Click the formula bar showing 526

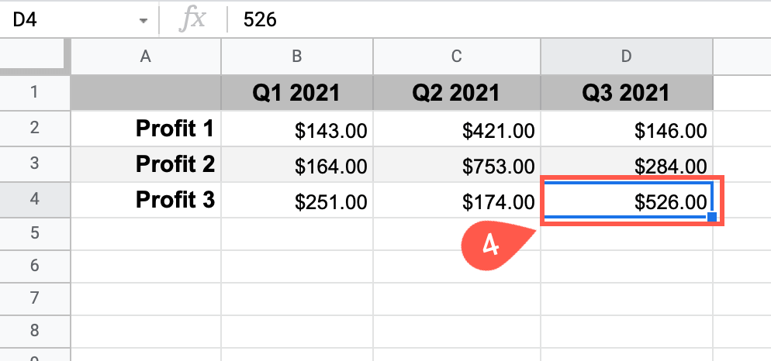point(499,19)
